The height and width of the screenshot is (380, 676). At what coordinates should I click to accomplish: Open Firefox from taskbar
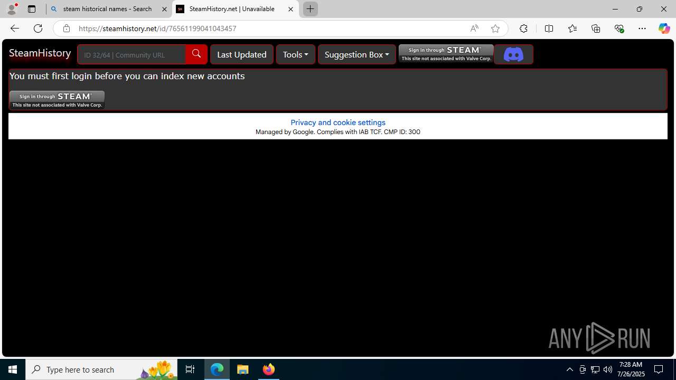point(269,369)
